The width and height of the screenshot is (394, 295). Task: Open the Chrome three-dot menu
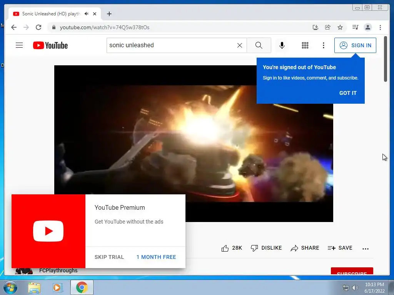click(380, 27)
